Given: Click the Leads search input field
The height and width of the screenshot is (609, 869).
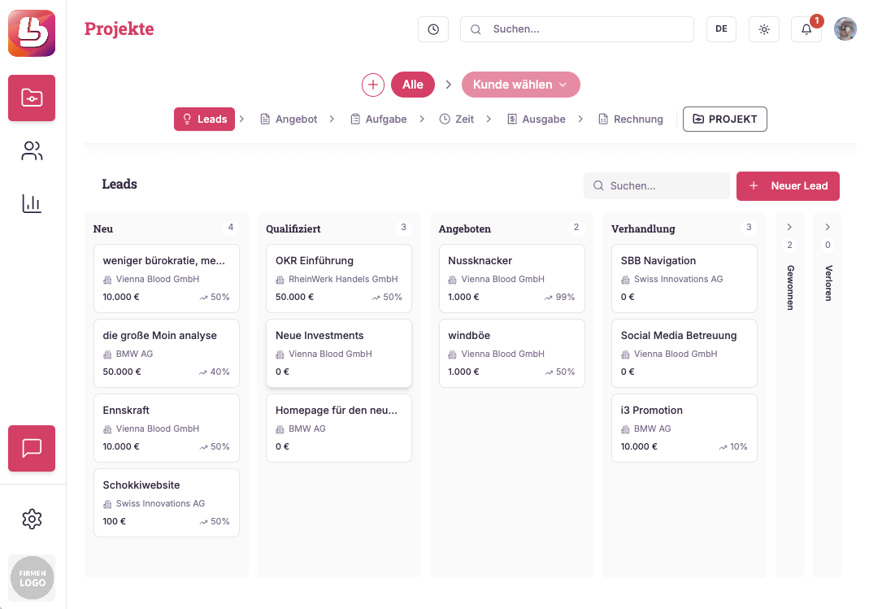Looking at the screenshot, I should (657, 186).
